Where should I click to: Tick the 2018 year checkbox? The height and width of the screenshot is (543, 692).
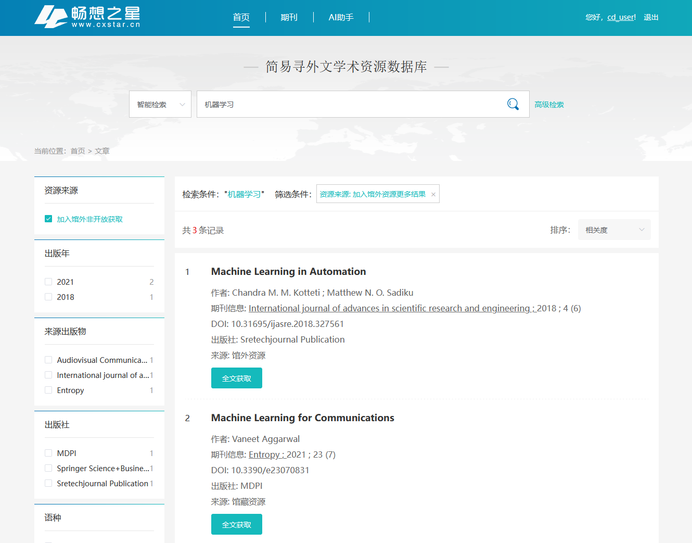(48, 297)
